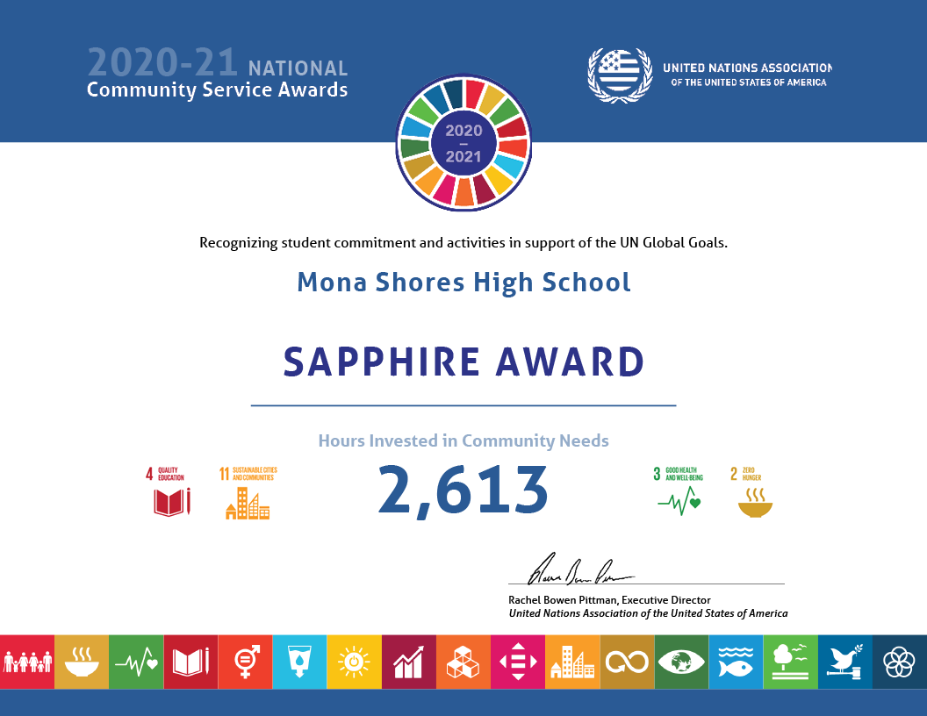Click 'OF THE UNITED STATES OF AMERICA' header line
The width and height of the screenshot is (927, 716).
click(749, 82)
